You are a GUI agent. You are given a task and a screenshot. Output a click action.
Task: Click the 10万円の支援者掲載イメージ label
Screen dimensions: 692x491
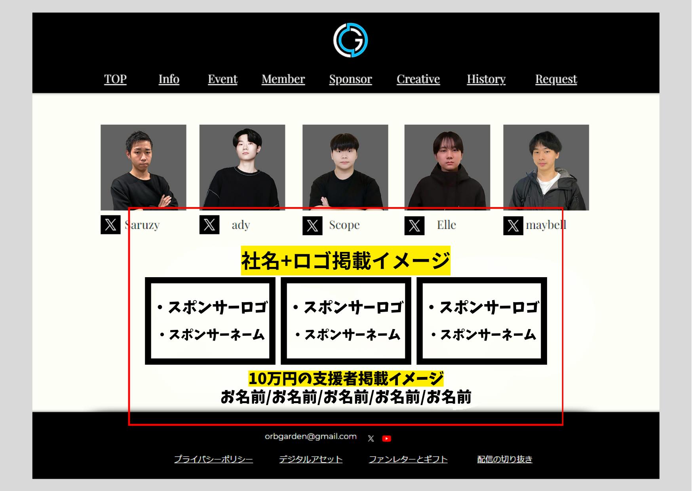346,379
